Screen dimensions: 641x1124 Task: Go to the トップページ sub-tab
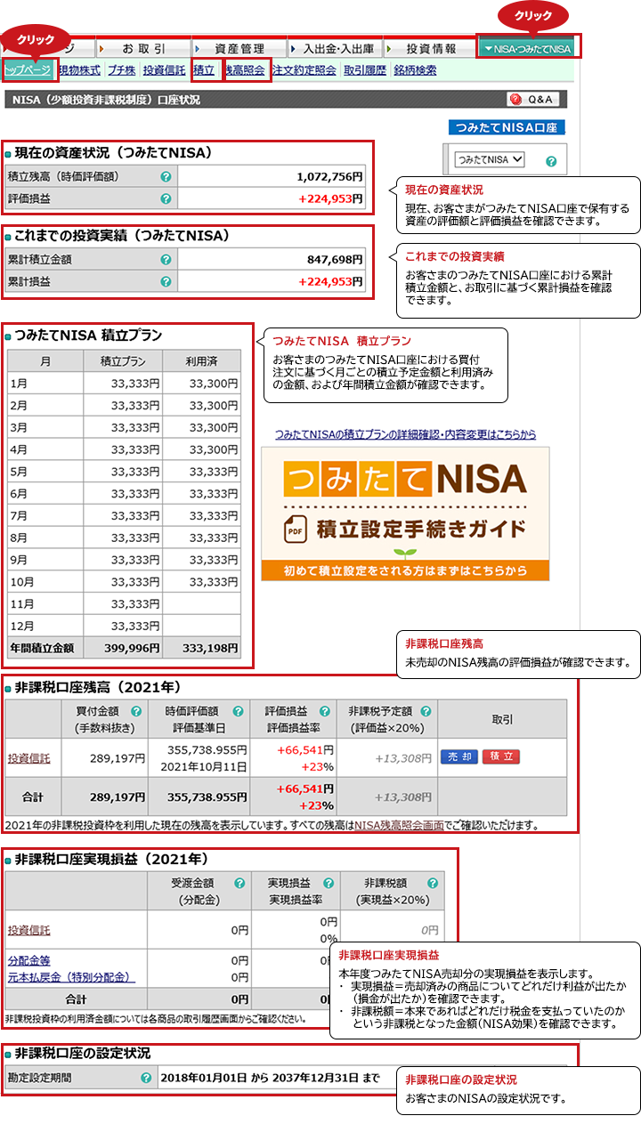pos(28,70)
